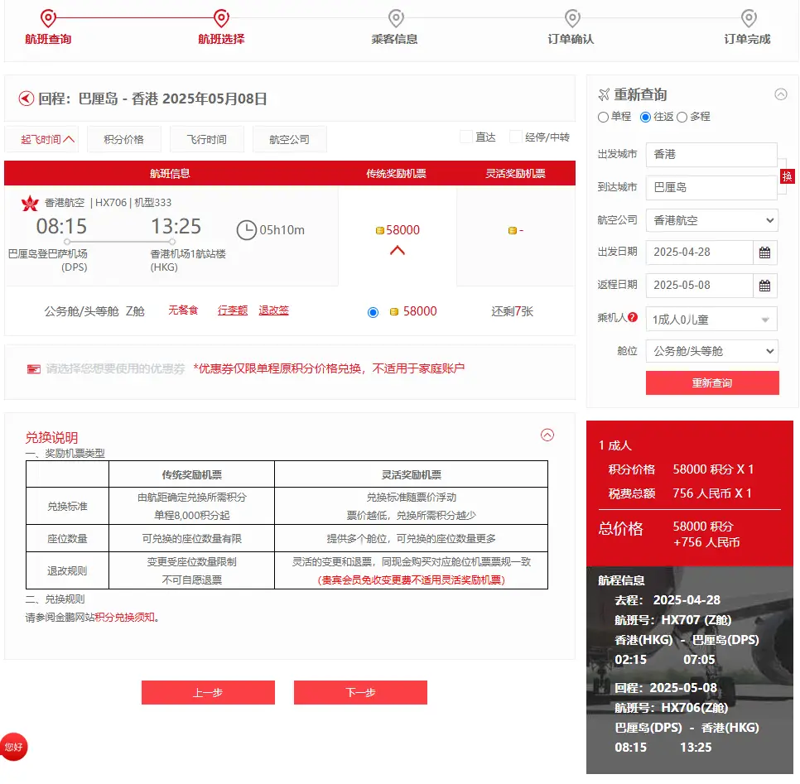
Task: Open the 乘机人 passenger count dropdown
Action: coord(711,320)
